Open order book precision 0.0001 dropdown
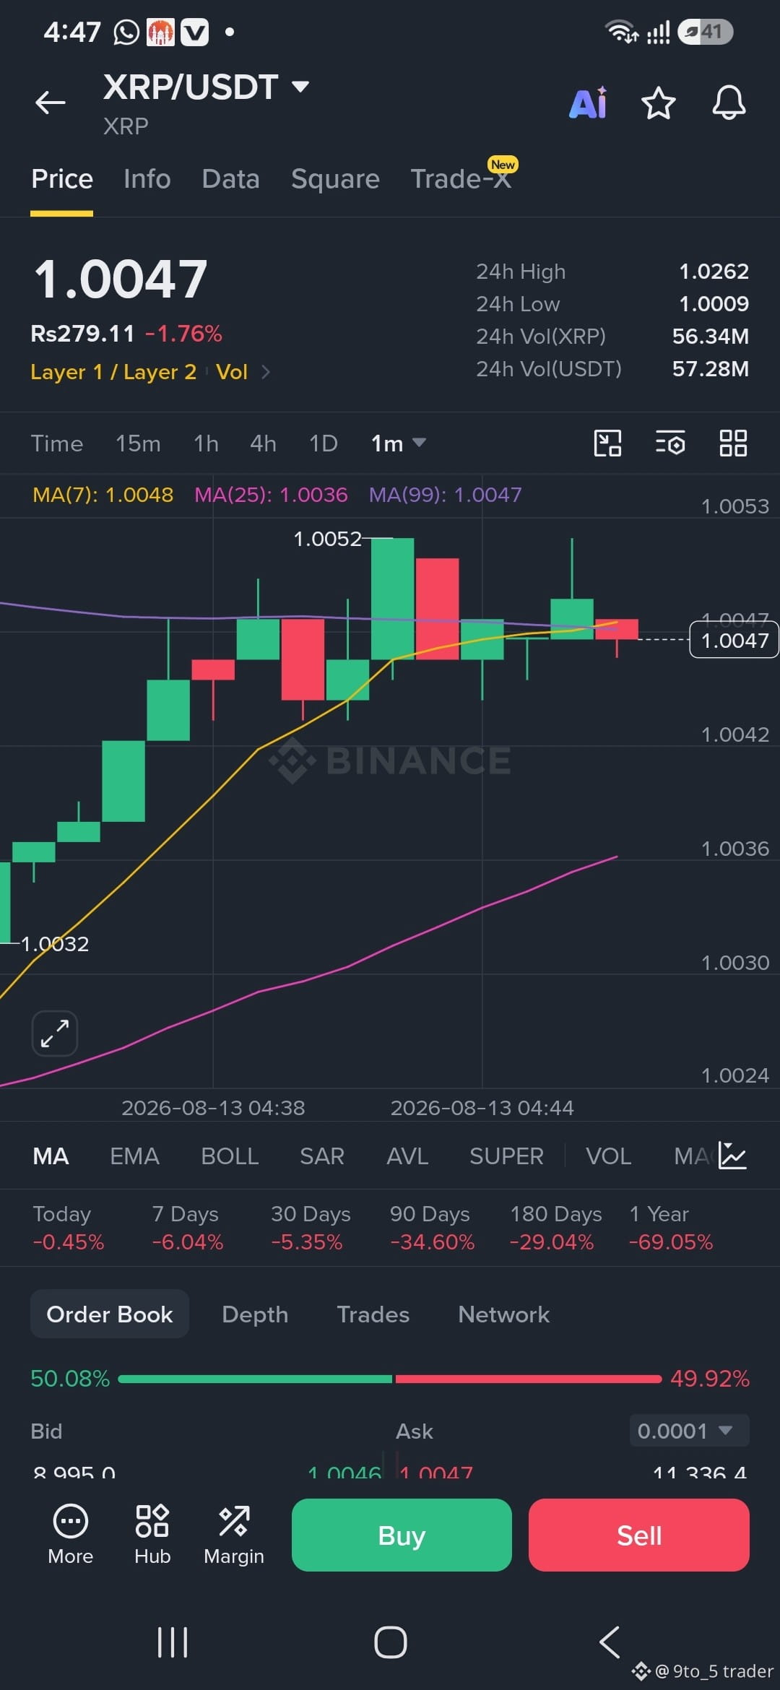 (x=690, y=1431)
